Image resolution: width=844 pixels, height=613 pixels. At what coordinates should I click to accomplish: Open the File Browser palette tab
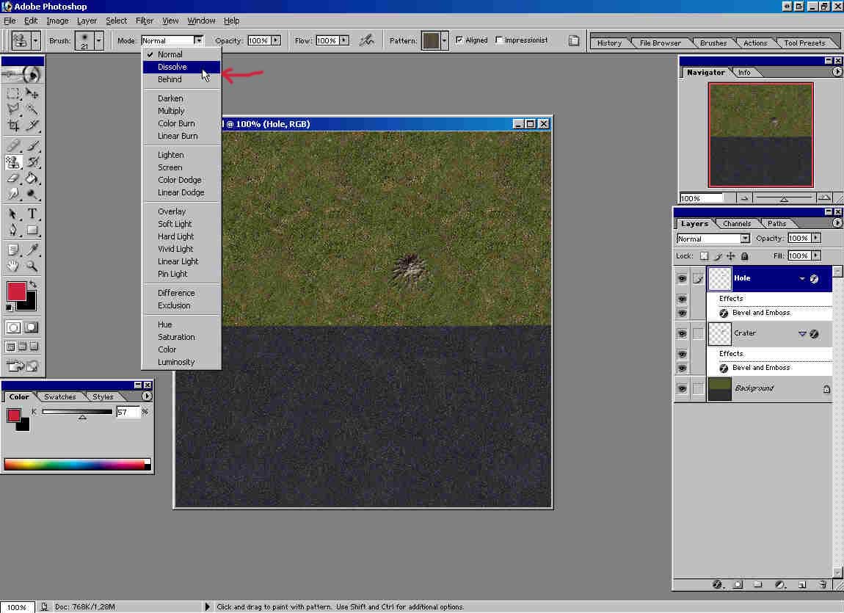(x=660, y=43)
